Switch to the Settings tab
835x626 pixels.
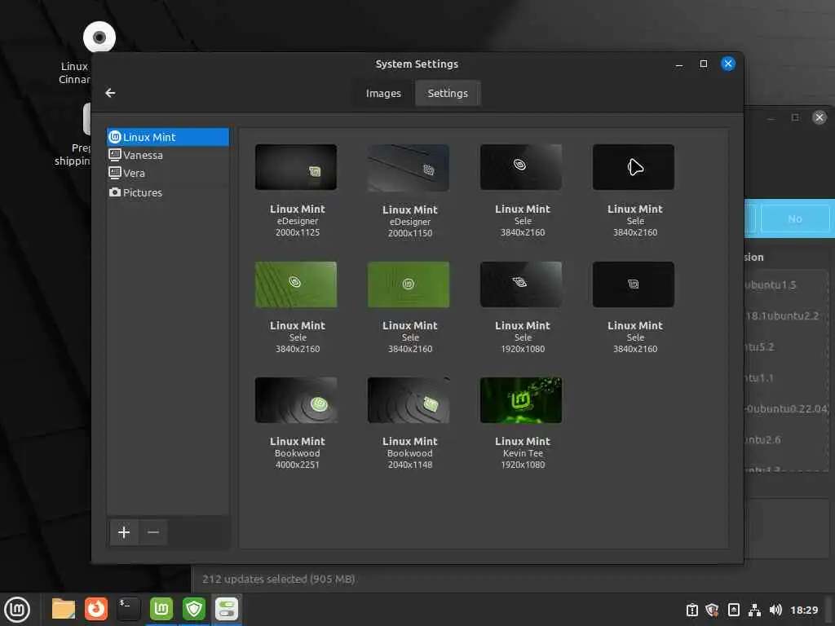(x=448, y=93)
